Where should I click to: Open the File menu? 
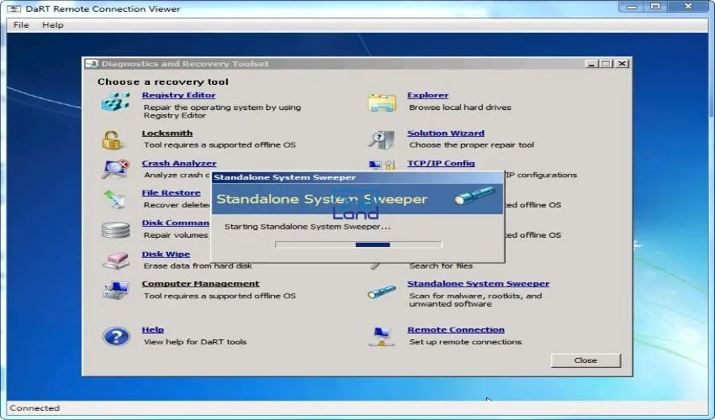pyautogui.click(x=21, y=25)
